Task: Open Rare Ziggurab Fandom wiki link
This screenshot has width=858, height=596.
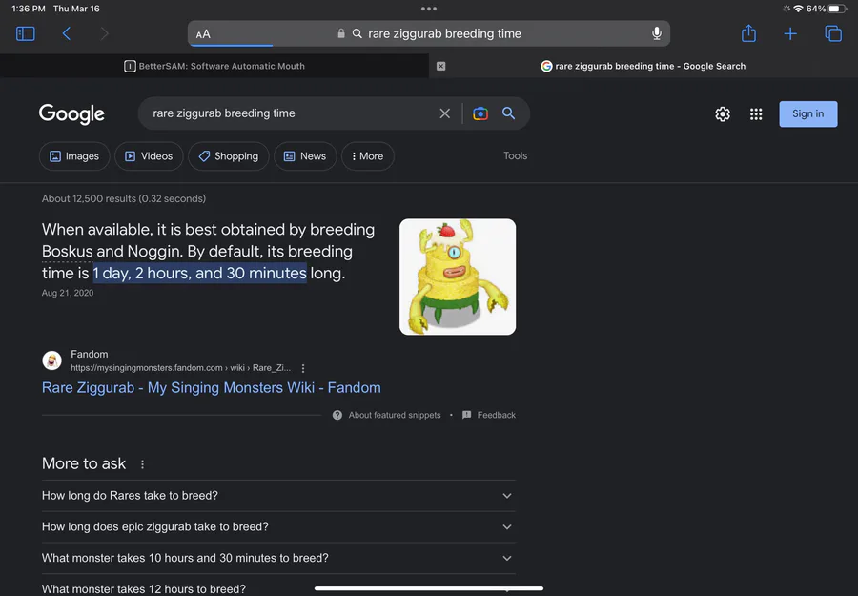Action: (x=212, y=387)
